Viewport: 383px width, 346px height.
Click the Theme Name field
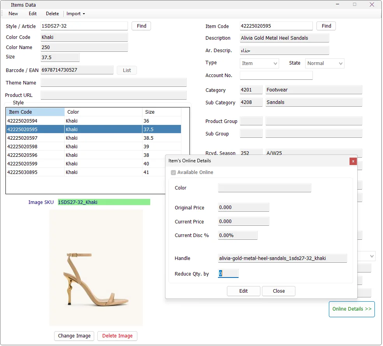114,83
